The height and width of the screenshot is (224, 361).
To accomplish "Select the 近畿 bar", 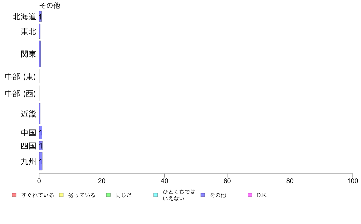I will click(40, 114).
